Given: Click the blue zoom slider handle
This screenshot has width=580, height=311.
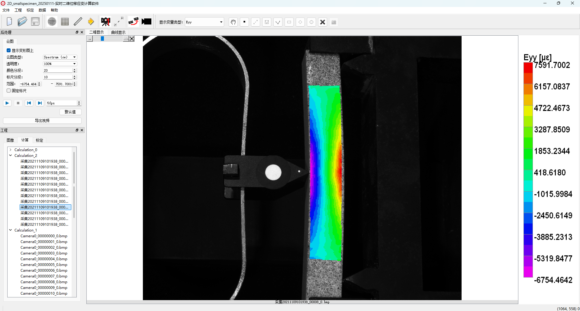Looking at the screenshot, I should [102, 39].
